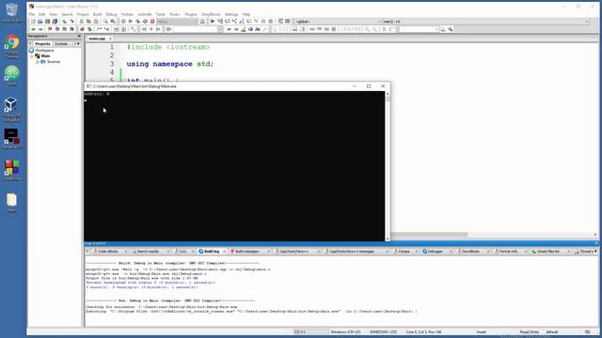602x338 pixels.
Task: Collapse the Main project tree node
Action: coord(32,56)
